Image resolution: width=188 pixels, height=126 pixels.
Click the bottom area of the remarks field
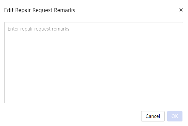point(94,96)
